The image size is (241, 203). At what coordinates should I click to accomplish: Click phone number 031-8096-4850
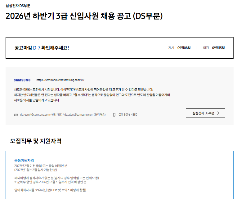point(128,115)
